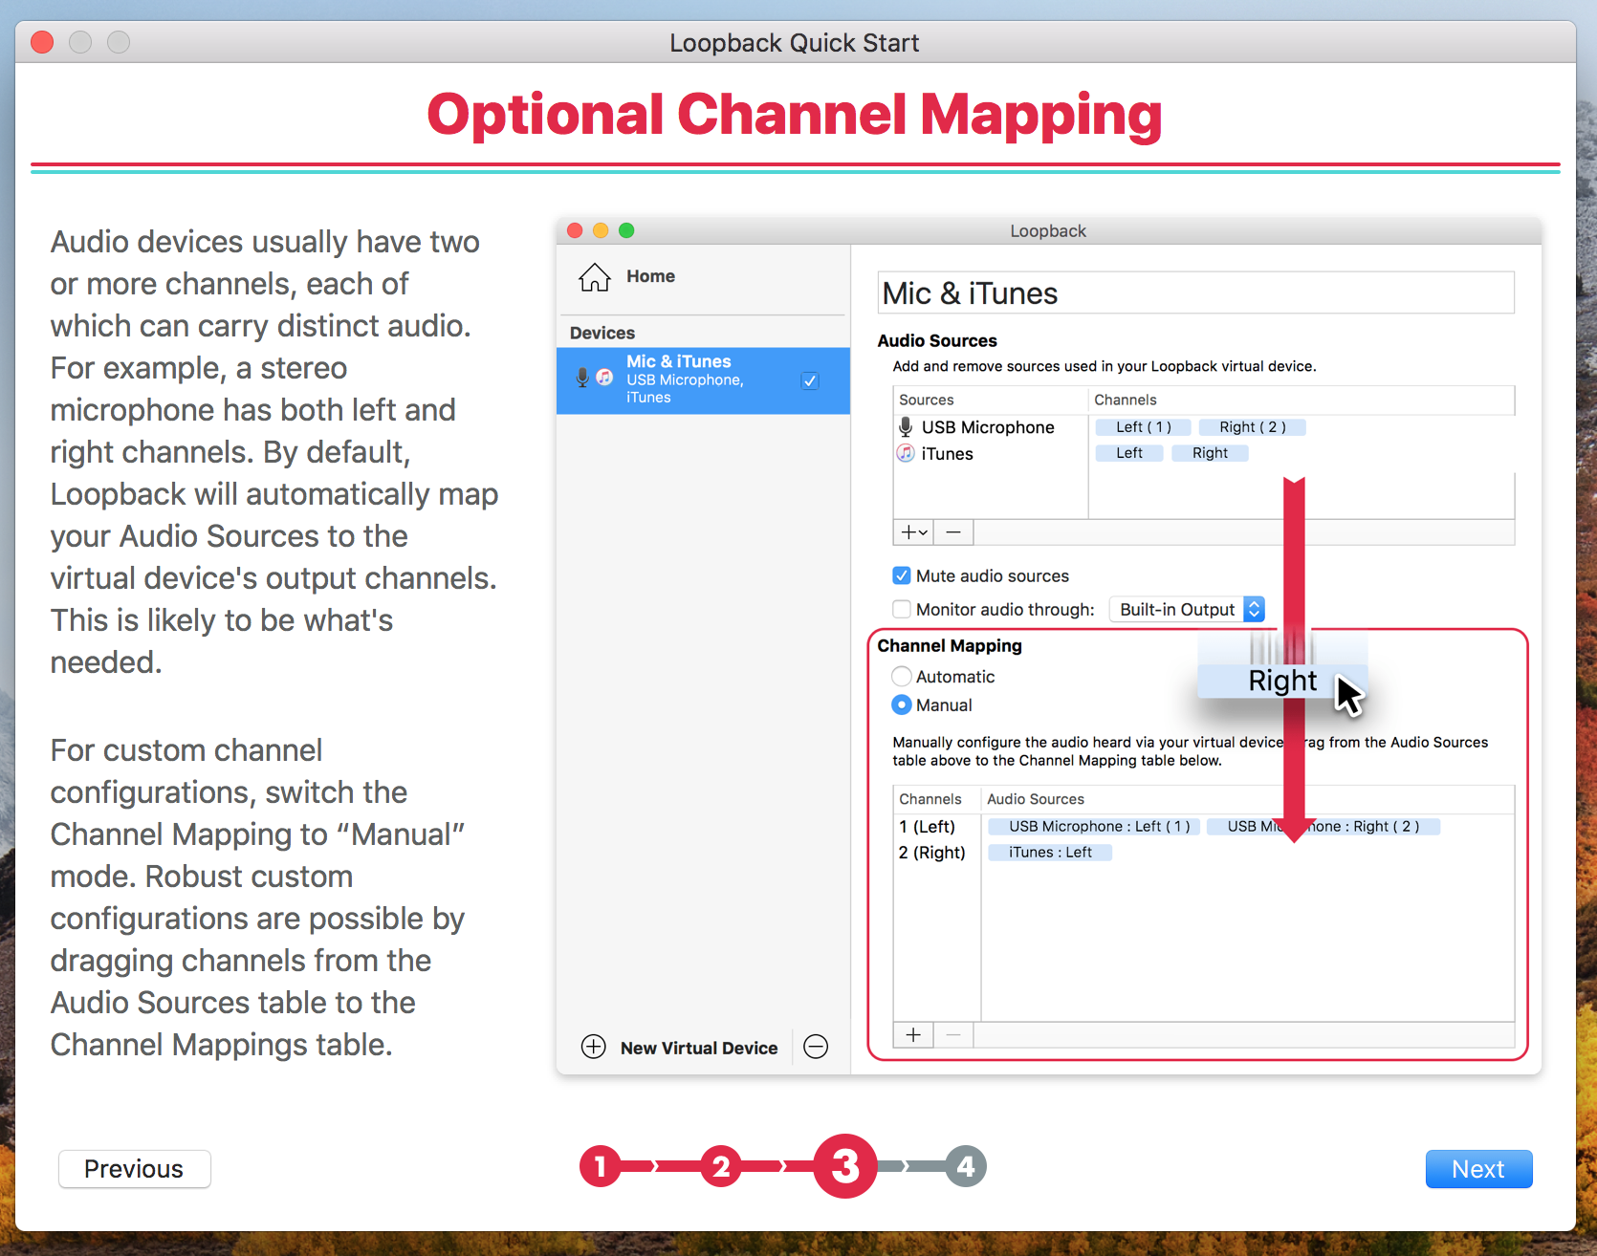
Task: Click the microphone icon in Mic & iTunes device row
Action: [x=582, y=378]
